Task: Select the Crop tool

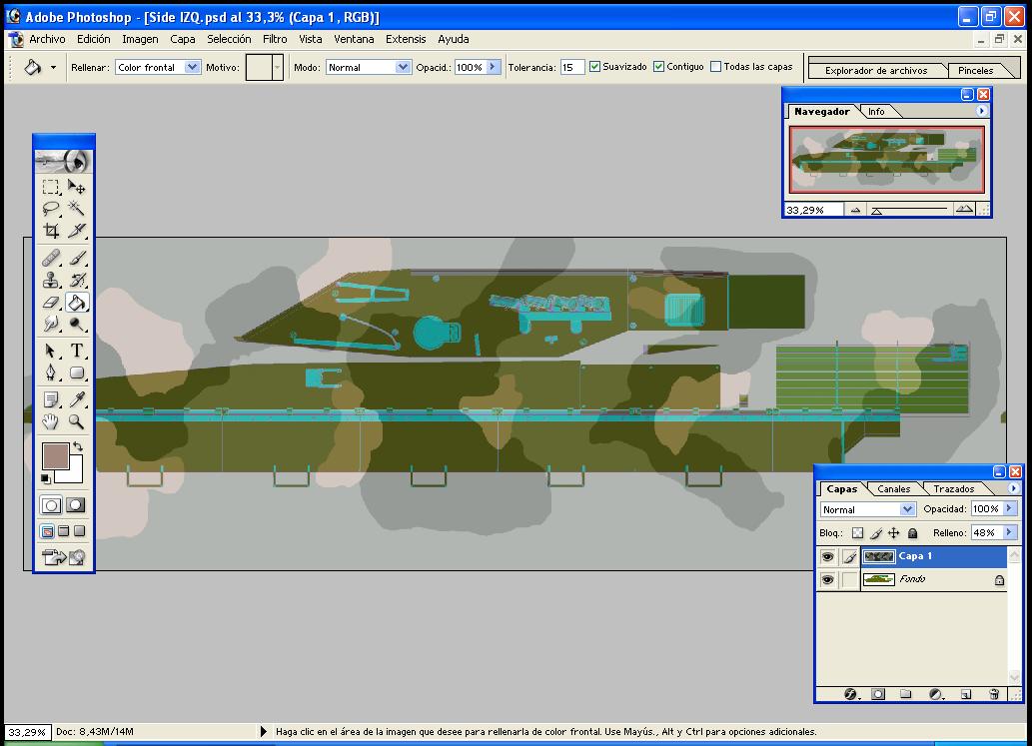Action: (x=51, y=231)
